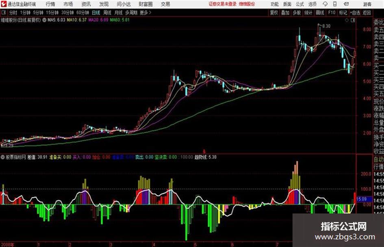
Task: Select the 月线 monthly period tab
Action: click(119, 13)
